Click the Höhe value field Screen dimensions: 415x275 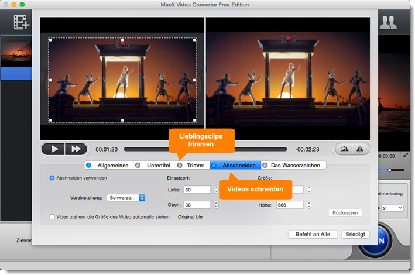tap(290, 205)
